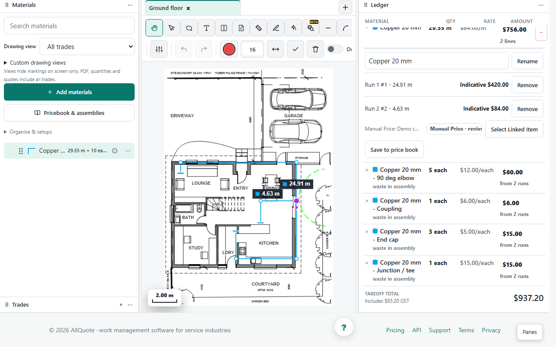The height and width of the screenshot is (347, 556).
Task: Select the text box tool
Action: (224, 28)
